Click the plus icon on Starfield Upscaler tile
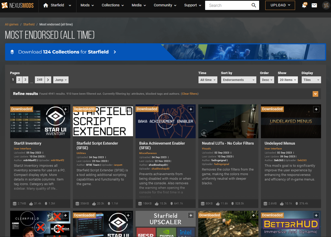Viewport: 331px width, 237px height. (191, 215)
